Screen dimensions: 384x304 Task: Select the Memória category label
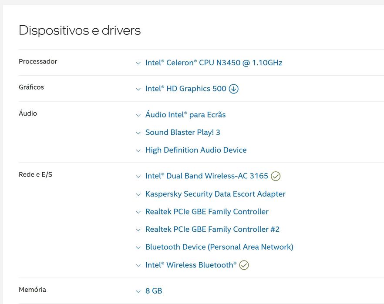pyautogui.click(x=32, y=290)
